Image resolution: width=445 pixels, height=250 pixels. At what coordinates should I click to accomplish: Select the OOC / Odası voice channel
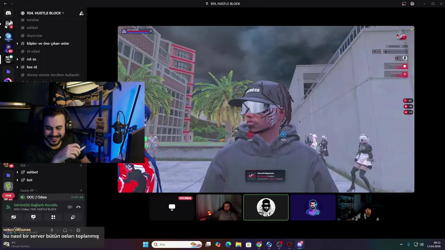point(51,197)
